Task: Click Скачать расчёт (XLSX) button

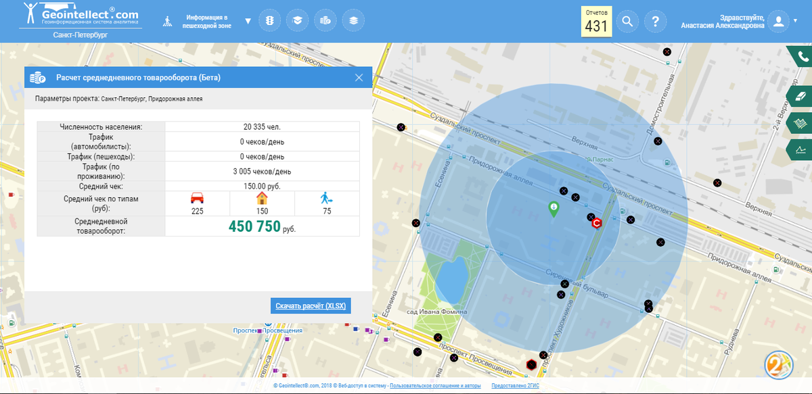Action: tap(311, 305)
